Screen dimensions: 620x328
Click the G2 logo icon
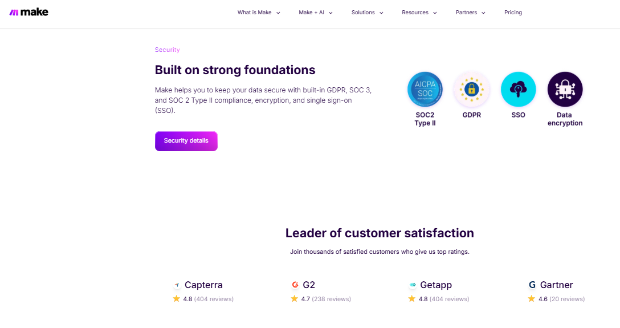pos(295,285)
